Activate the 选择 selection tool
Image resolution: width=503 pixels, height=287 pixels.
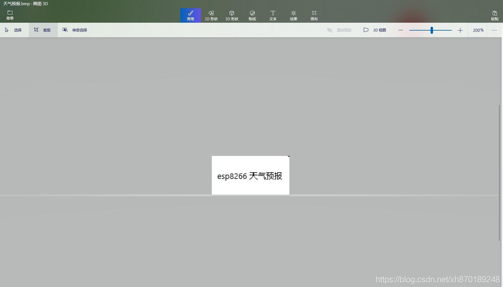coord(14,30)
